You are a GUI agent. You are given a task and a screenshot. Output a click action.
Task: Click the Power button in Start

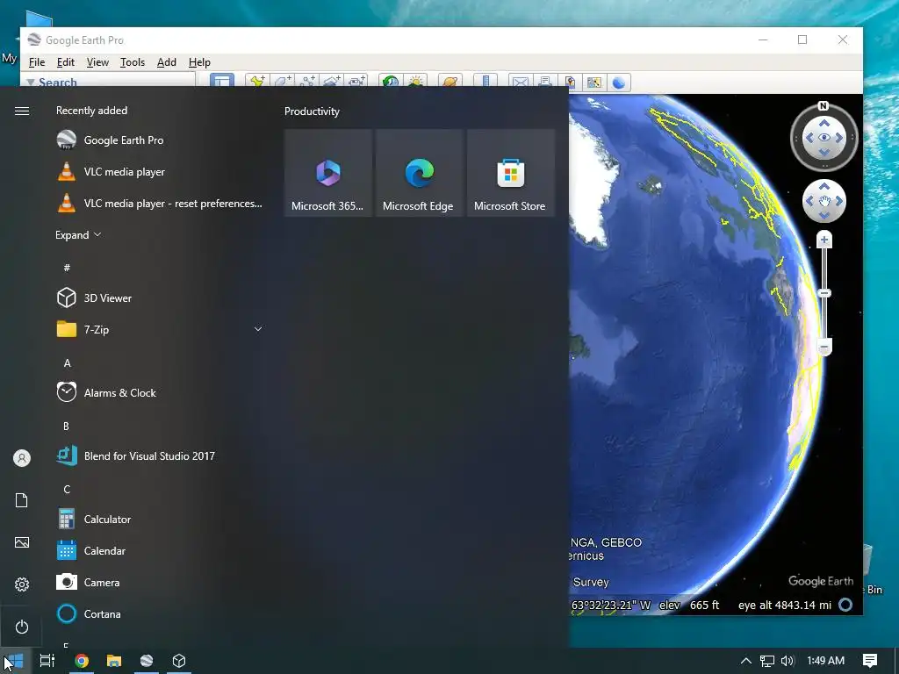(x=22, y=627)
